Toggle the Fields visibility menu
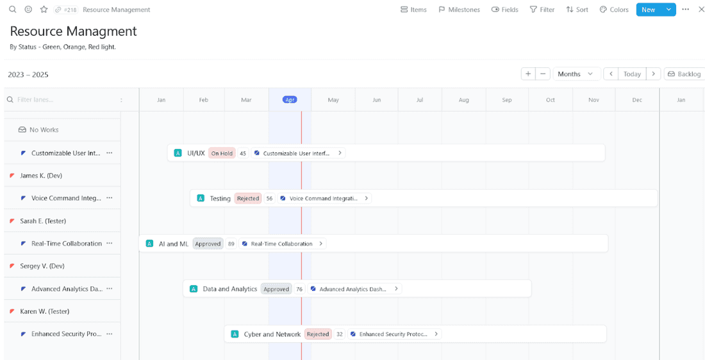 tap(504, 10)
